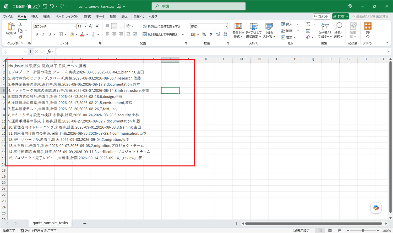This screenshot has height=233, width=393.
Task: Open the Insert cells dropdown arrow
Action: click(298, 24)
